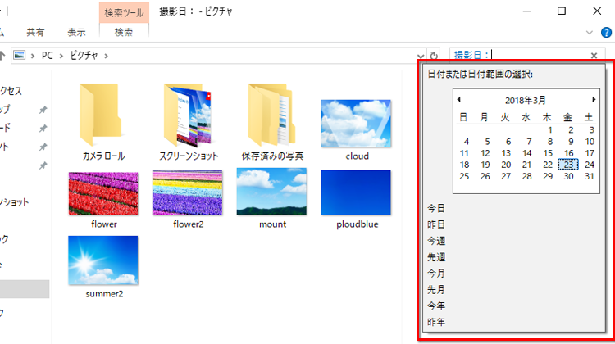Screen dimensions: 615x344
Task: Select 昨年 date filter
Action: (x=436, y=322)
